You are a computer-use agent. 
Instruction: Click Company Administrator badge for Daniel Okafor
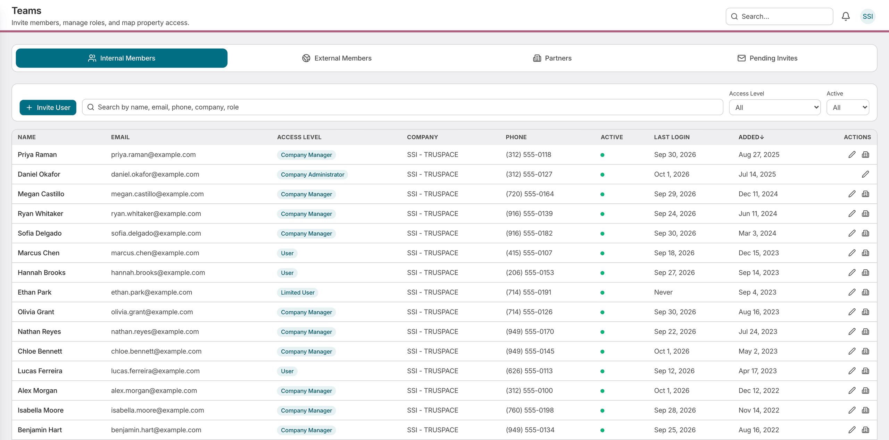pyautogui.click(x=313, y=175)
